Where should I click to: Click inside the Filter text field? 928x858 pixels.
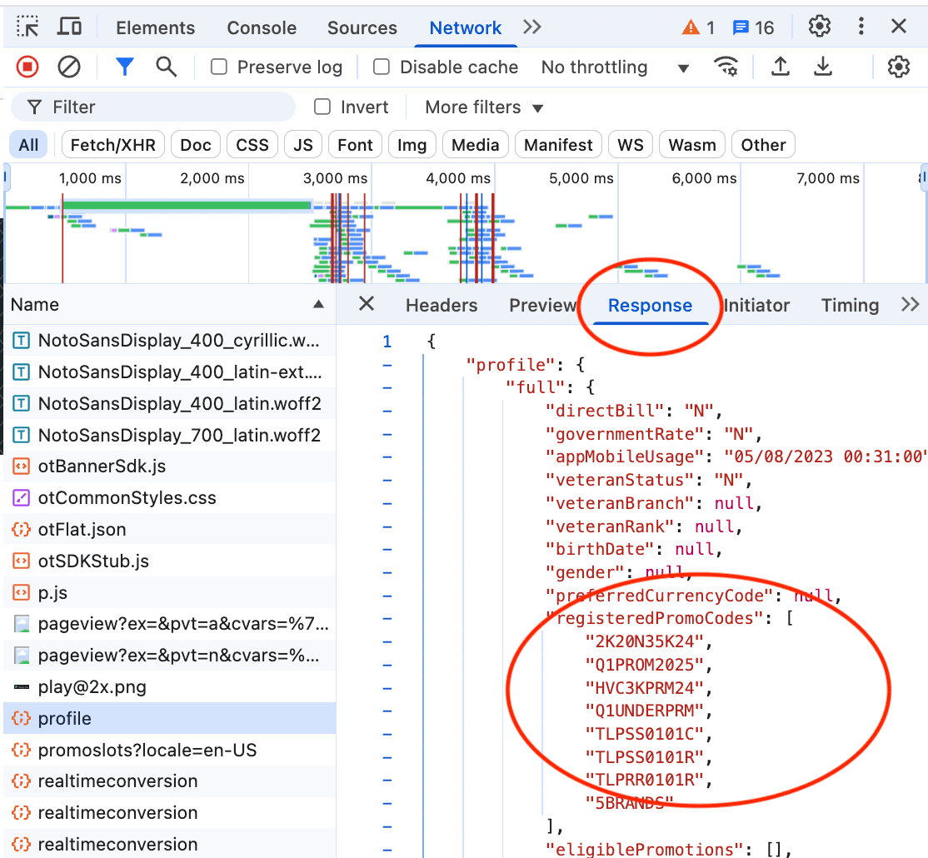point(152,107)
